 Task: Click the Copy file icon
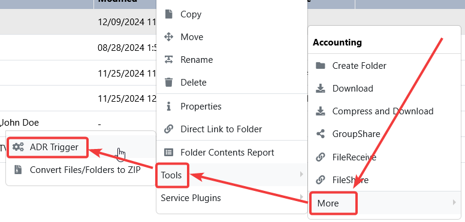point(169,14)
